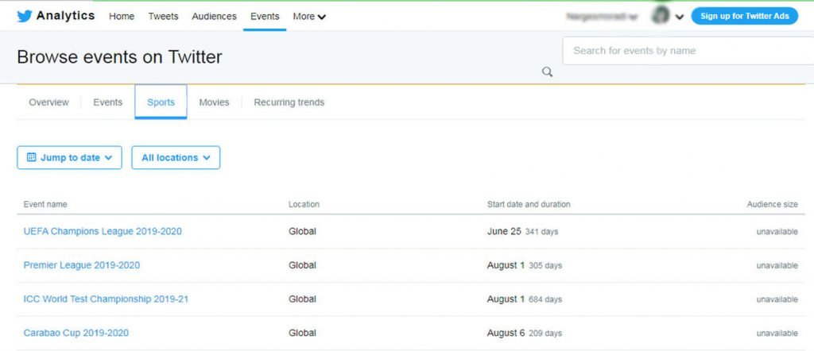Image resolution: width=814 pixels, height=351 pixels.
Task: Click the calendar icon in Jump to date
Action: (32, 157)
